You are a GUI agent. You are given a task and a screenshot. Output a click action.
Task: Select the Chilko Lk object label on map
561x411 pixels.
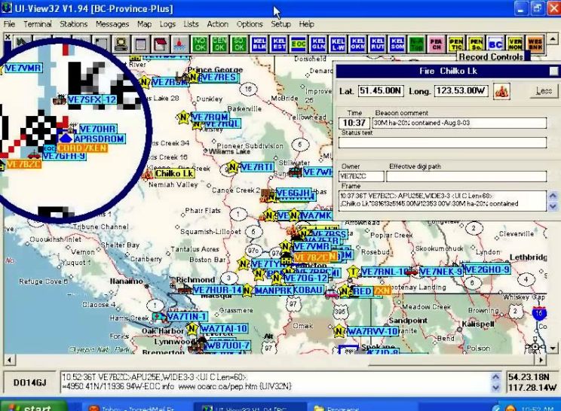(x=175, y=174)
